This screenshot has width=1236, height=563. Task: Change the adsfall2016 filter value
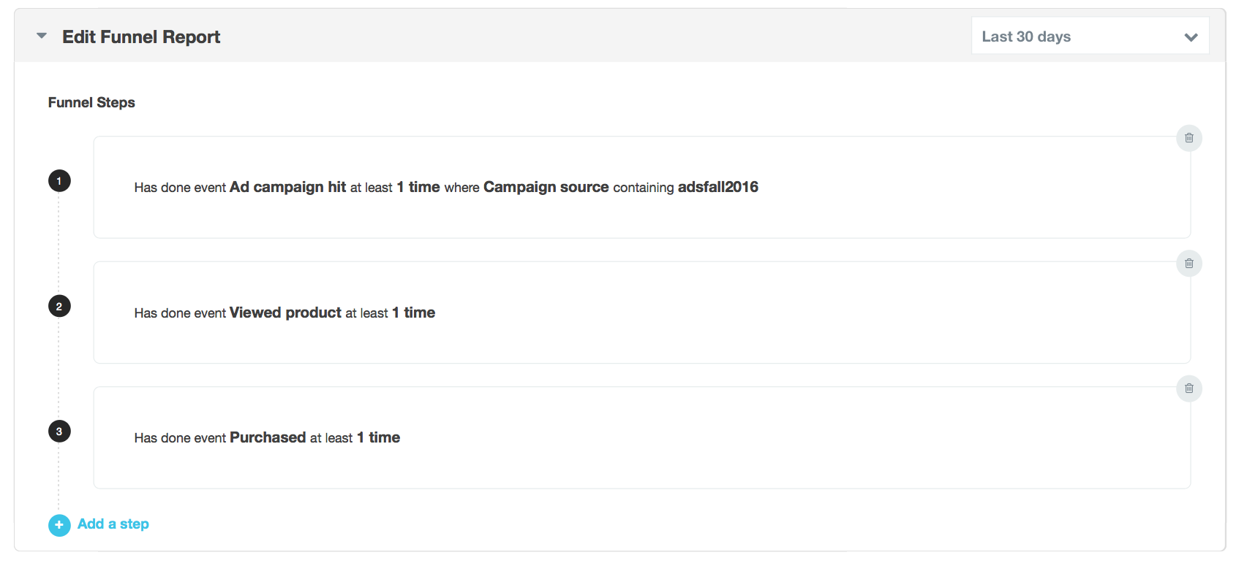point(717,187)
